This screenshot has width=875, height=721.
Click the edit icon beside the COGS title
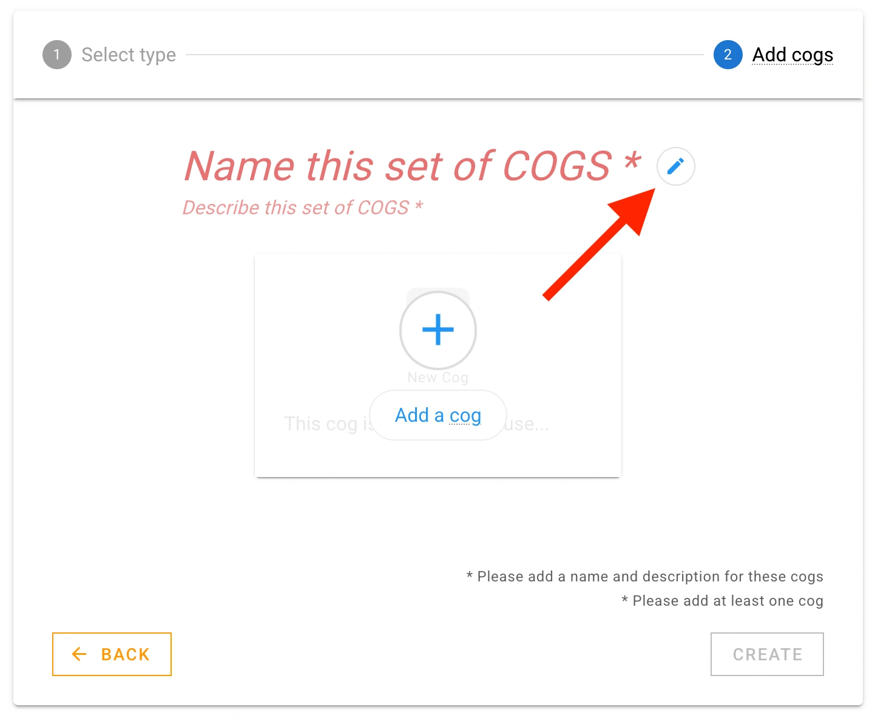(675, 166)
